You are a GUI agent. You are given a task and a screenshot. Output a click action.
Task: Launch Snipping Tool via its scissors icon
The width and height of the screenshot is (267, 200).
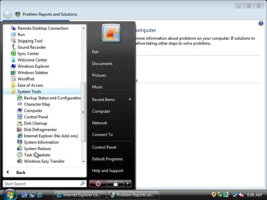(13, 41)
